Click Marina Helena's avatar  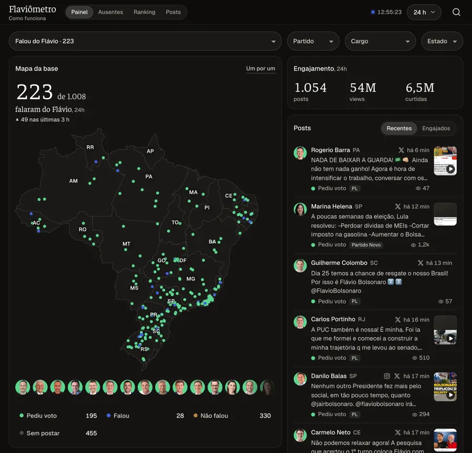coord(300,210)
